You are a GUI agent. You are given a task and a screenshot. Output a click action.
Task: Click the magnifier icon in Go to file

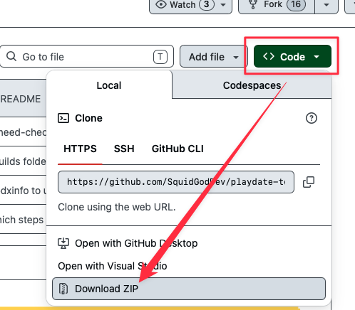tap(11, 57)
